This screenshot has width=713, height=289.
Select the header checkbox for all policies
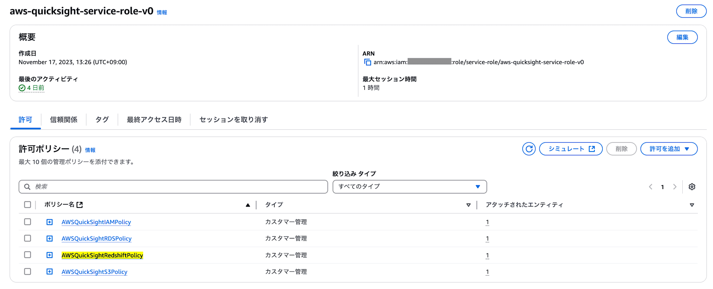pos(27,205)
